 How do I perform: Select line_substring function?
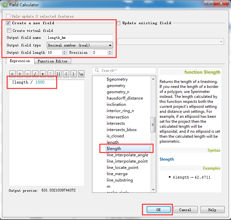click(120, 180)
